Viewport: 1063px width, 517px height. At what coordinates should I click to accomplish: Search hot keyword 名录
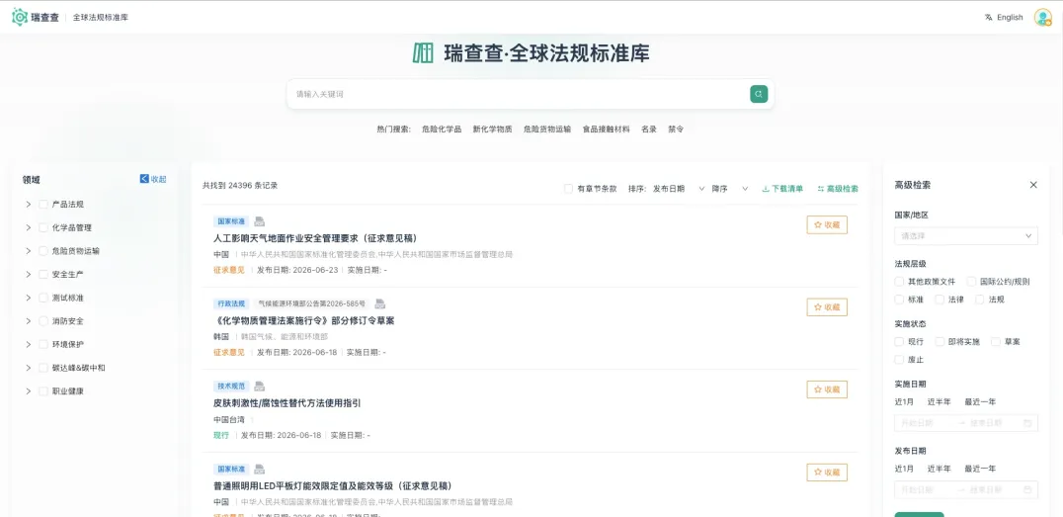[649, 129]
